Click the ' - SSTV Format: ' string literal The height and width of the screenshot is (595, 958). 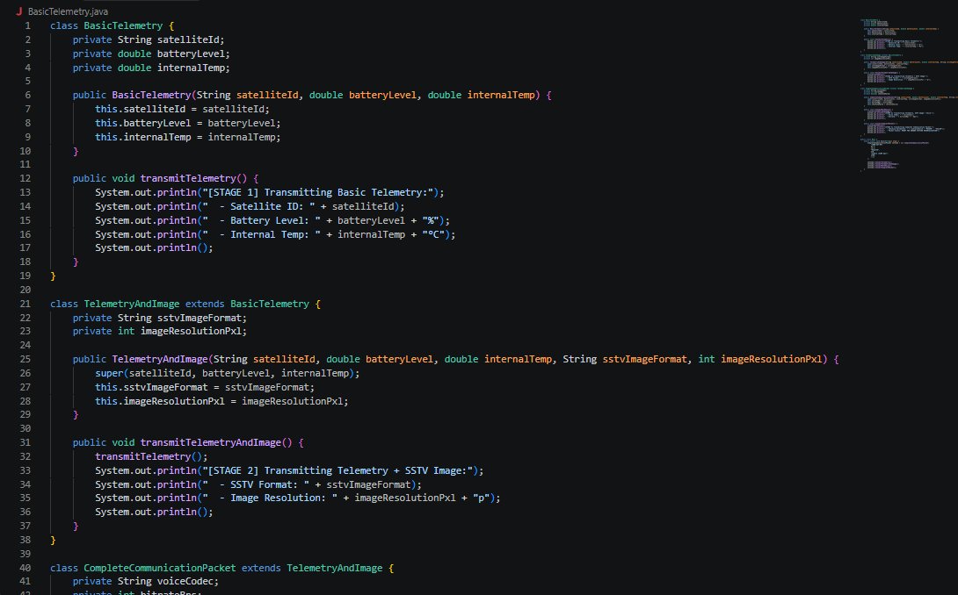pos(256,484)
